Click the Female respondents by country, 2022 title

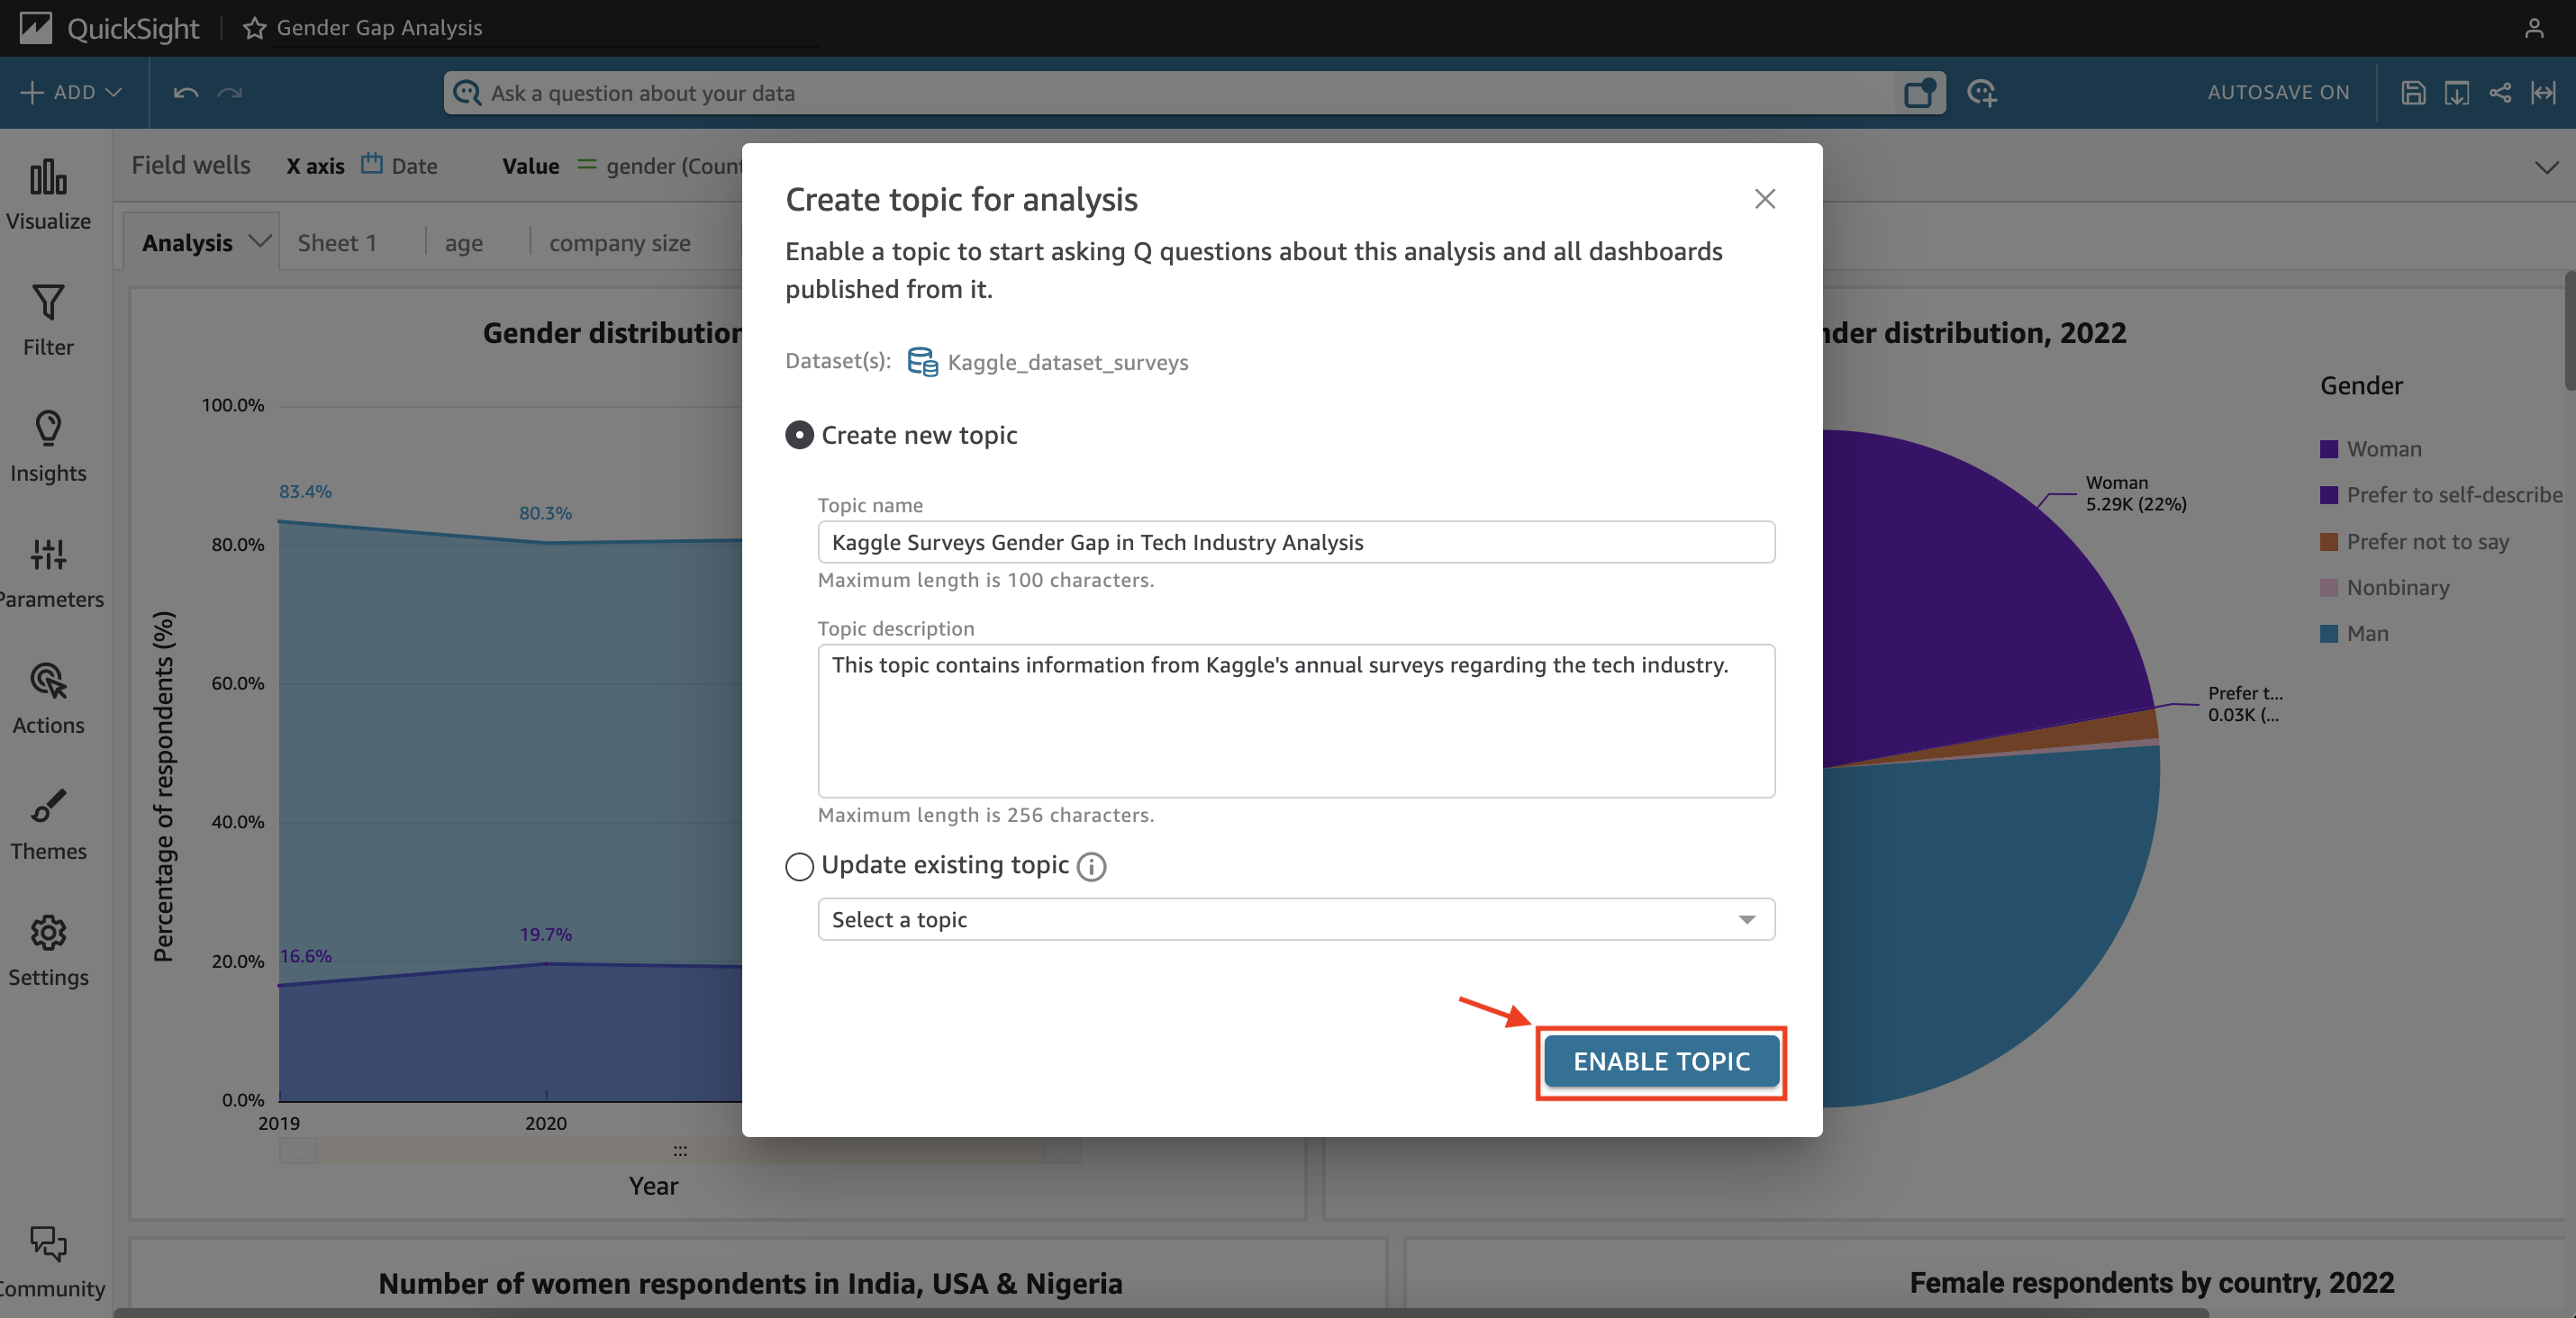click(2152, 1283)
